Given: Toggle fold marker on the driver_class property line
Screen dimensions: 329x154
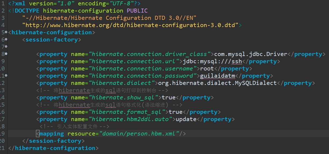Looking at the screenshot, I should 6,54.
